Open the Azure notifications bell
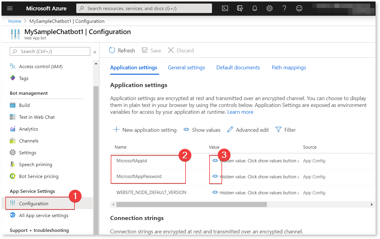This screenshot has width=380, height=239. click(254, 8)
